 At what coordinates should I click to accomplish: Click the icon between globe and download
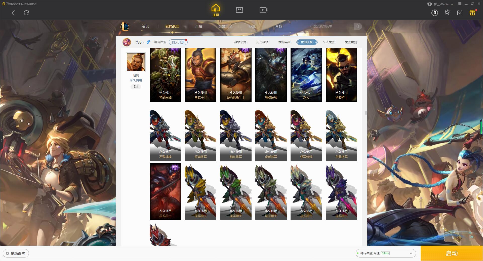447,13
